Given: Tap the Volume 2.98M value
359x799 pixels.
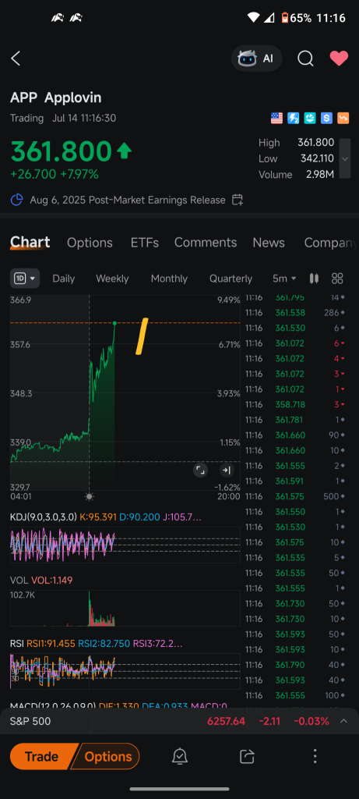Looking at the screenshot, I should [x=320, y=174].
